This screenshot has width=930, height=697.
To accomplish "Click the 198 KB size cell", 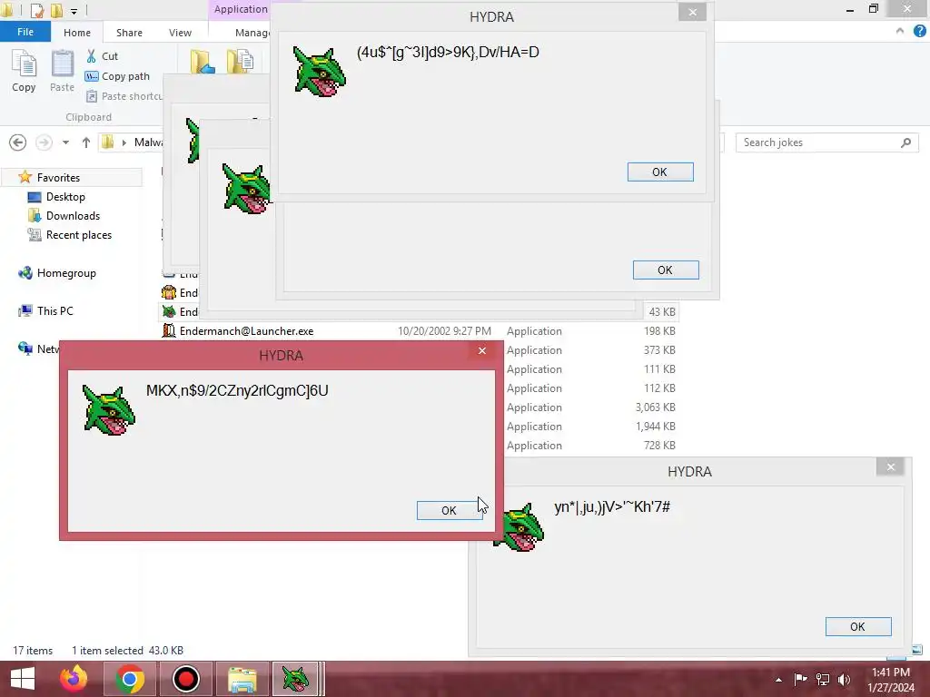I will pos(659,330).
